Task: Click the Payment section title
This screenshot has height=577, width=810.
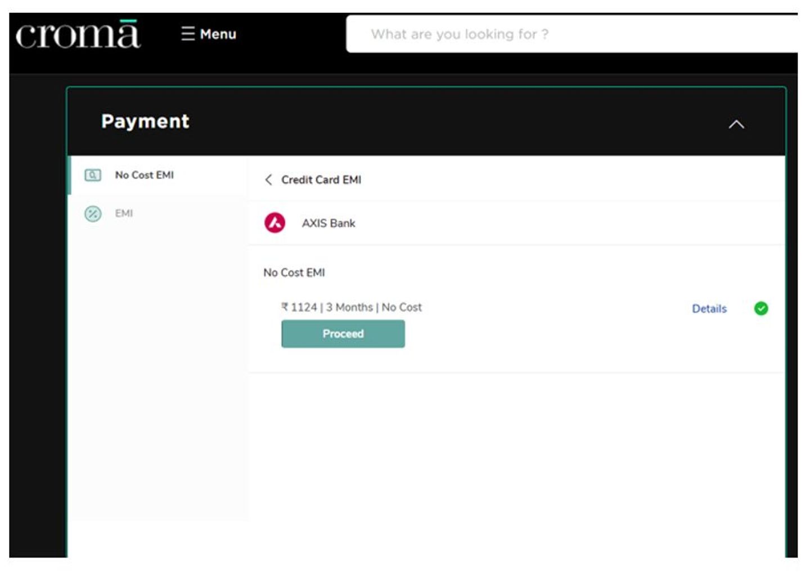Action: (x=145, y=121)
